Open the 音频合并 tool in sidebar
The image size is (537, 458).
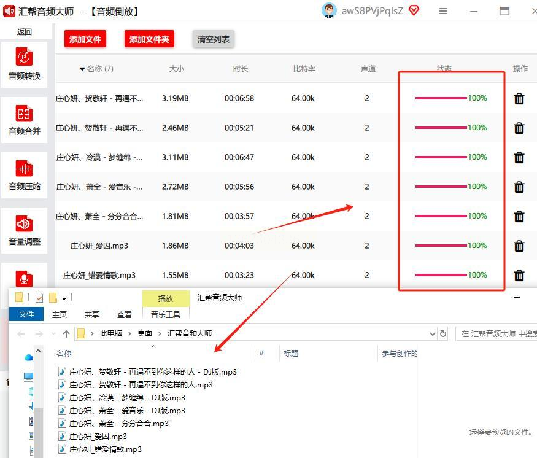point(25,120)
